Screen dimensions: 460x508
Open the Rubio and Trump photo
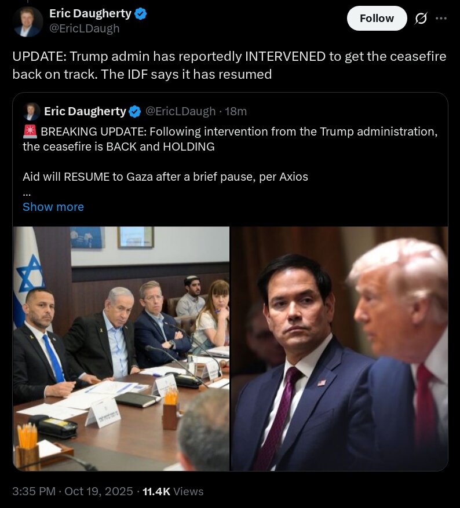tap(339, 349)
